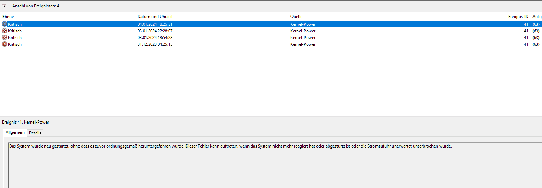The image size is (542, 188).
Task: Select date cell 04.01.2024 18:25:31
Action: click(155, 24)
